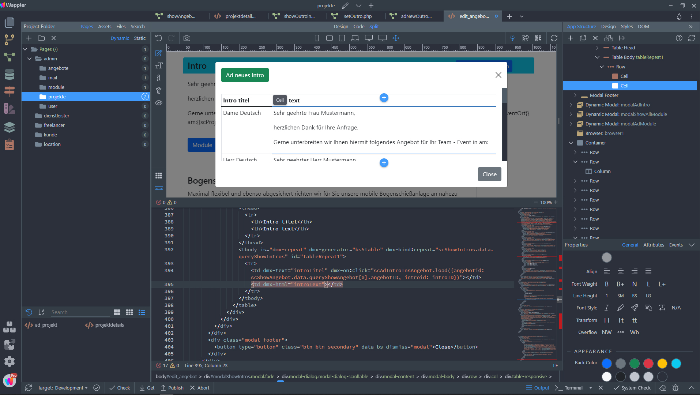Collapse the admin folder in tree

pos(29,59)
